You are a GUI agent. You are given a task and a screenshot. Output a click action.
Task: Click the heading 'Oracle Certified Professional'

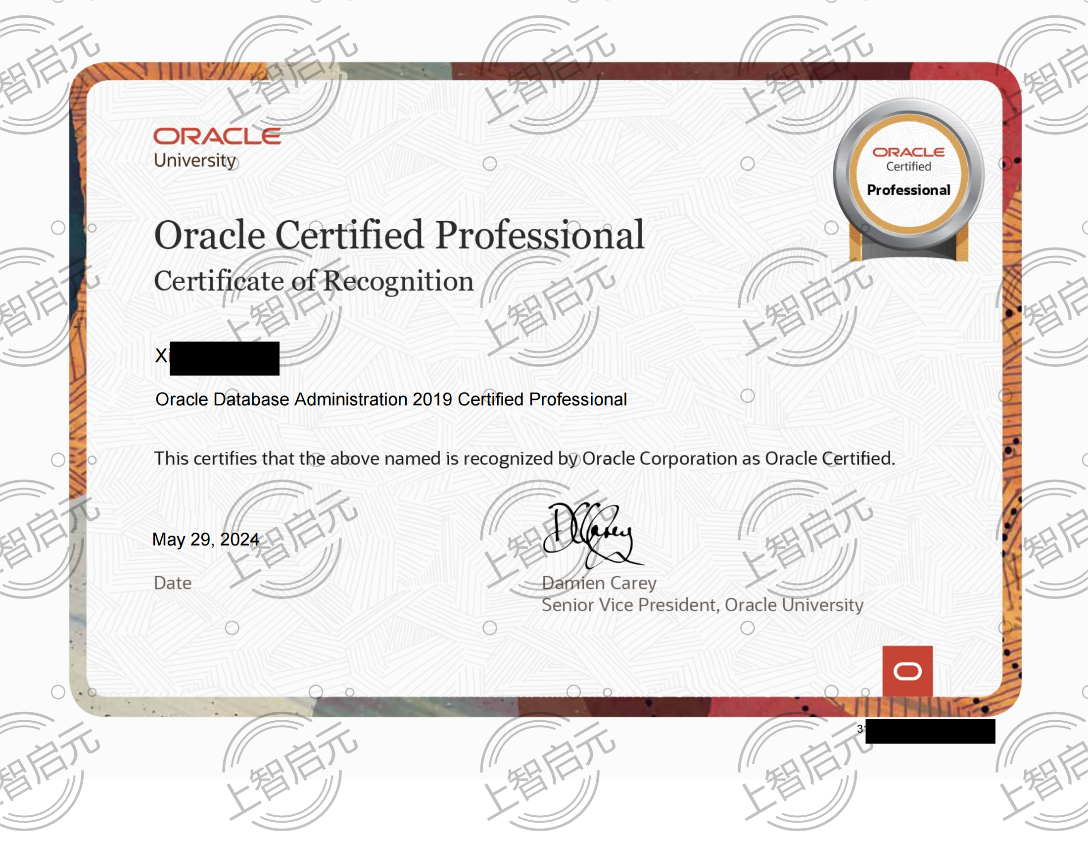[400, 235]
